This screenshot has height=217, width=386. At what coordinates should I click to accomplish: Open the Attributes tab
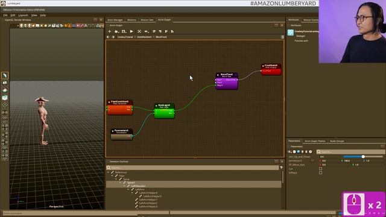(294, 20)
